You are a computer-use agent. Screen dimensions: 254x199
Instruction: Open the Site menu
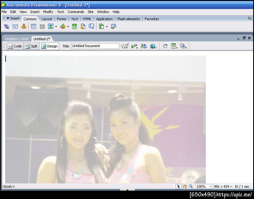tap(91, 12)
